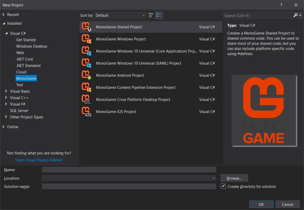Expand the Visual Basic node
This screenshot has width=304, height=210.
click(6, 91)
